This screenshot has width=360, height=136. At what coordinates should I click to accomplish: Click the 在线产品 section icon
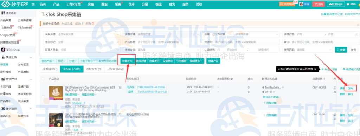coord(3,79)
